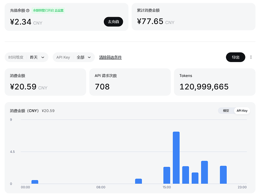This screenshot has width=259, height=194.
Task: Click the ¥77.65 cumulative spending amount
Action: tap(150, 21)
